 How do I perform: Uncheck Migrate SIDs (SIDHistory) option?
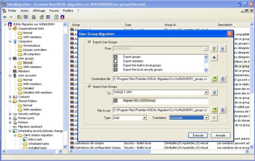[116, 100]
